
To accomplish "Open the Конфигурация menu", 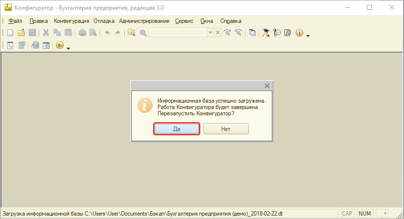I will coord(71,21).
